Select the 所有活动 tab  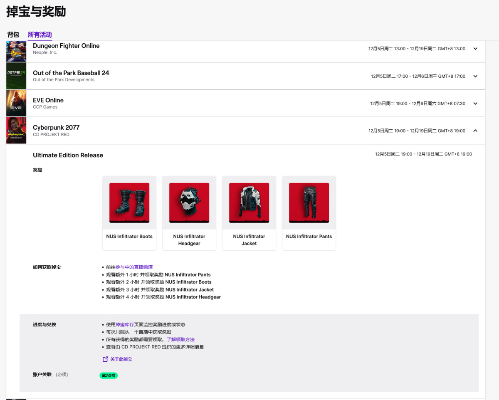(40, 35)
